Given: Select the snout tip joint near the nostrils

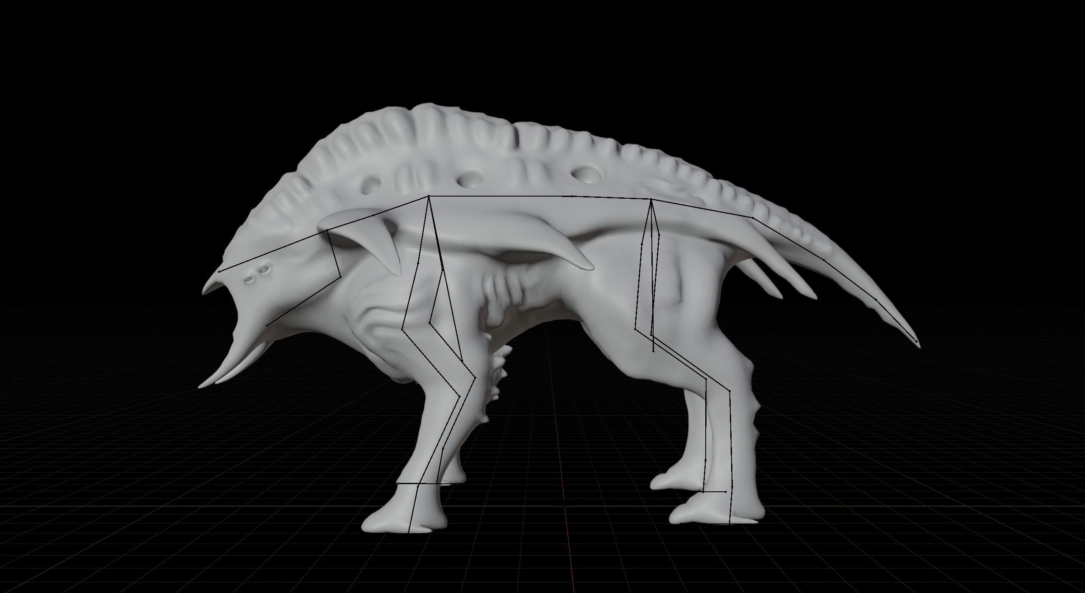Looking at the screenshot, I should [x=219, y=272].
